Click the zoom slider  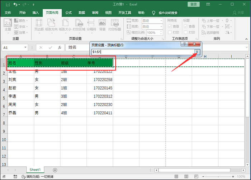218,176
